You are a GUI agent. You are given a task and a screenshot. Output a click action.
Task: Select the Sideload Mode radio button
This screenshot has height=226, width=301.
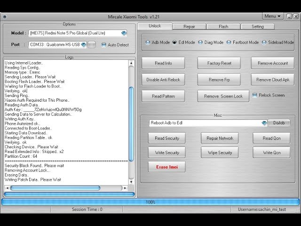(x=264, y=42)
